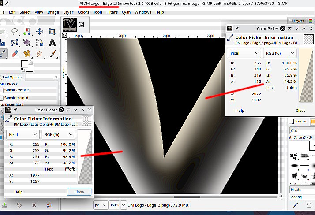
Task: Select the Cage/Handle Transform tool
Action: (14, 43)
